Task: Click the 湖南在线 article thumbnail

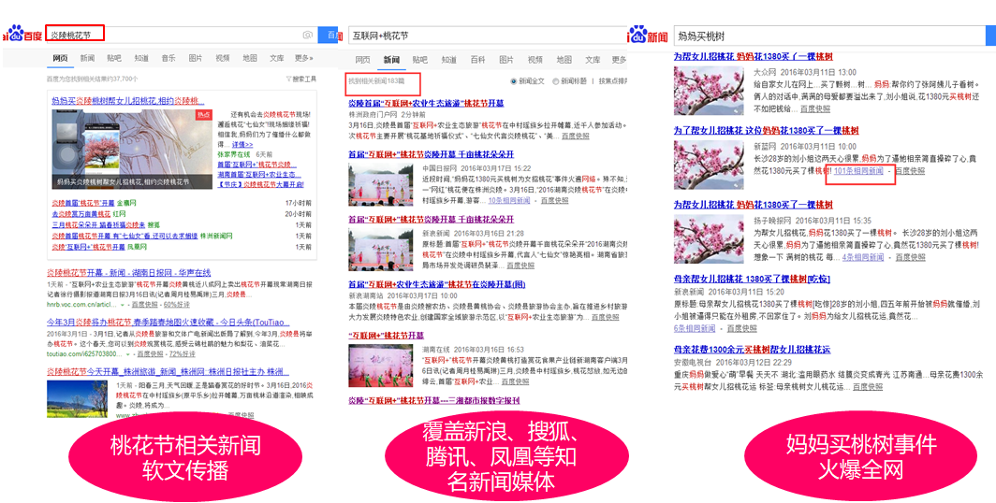Action: tap(381, 366)
